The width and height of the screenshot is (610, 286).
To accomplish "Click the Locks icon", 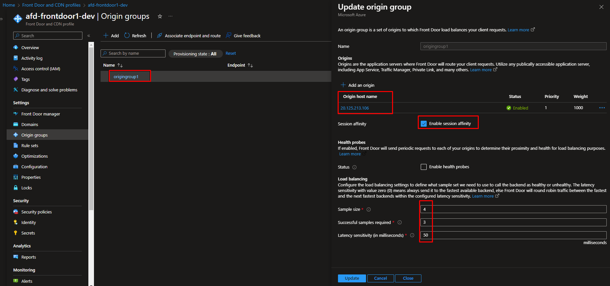I will 15,188.
